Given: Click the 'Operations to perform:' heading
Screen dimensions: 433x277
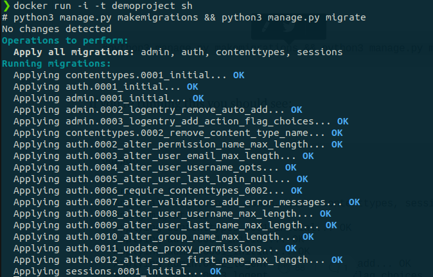Looking at the screenshot, I should (x=65, y=40).
